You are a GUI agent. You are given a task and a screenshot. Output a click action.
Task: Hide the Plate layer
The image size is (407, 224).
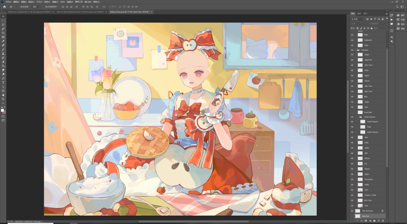[352, 35]
